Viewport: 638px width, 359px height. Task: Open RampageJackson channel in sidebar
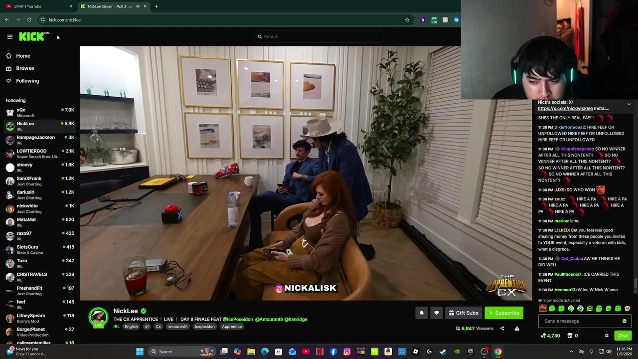tap(40, 140)
